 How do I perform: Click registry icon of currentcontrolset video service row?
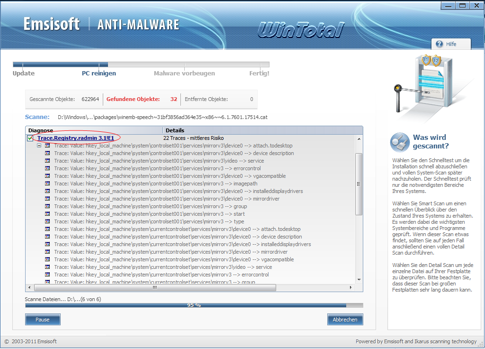[x=47, y=267]
